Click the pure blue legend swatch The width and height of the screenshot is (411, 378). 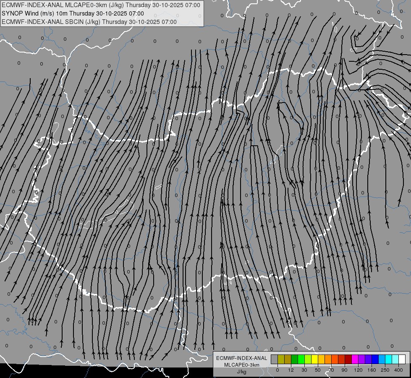tap(375, 359)
